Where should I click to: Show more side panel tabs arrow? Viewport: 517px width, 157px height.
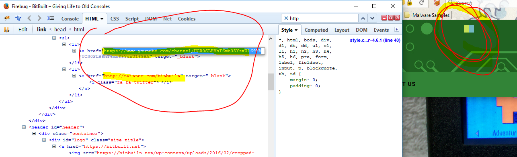click(397, 30)
